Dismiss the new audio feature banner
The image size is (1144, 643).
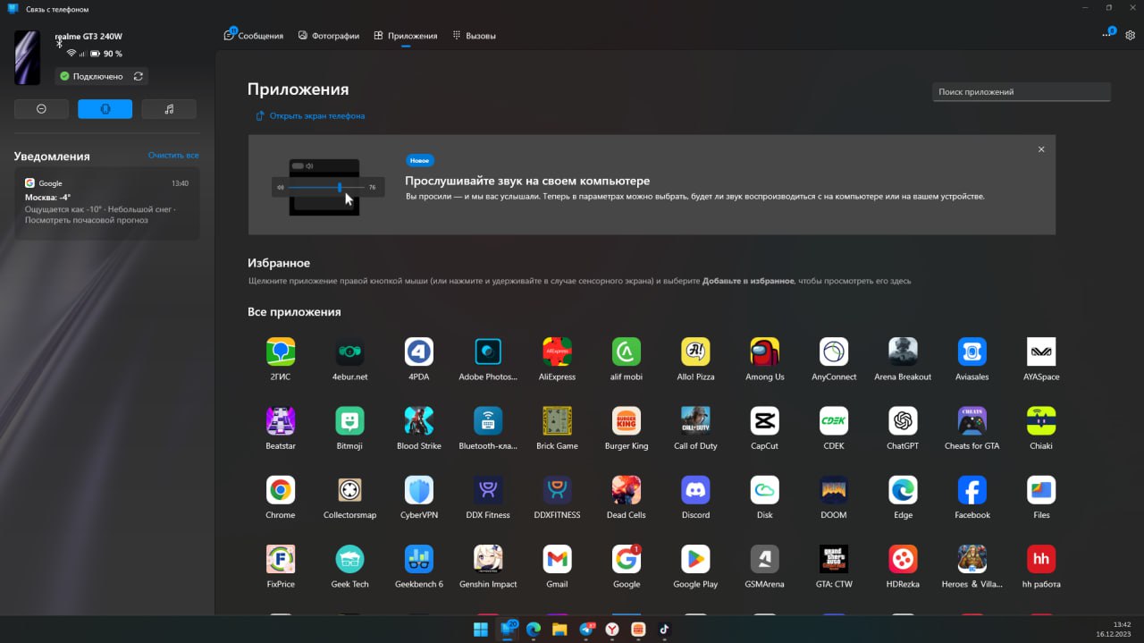1041,149
